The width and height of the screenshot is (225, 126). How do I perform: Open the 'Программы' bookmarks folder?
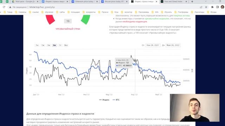pos(142,12)
